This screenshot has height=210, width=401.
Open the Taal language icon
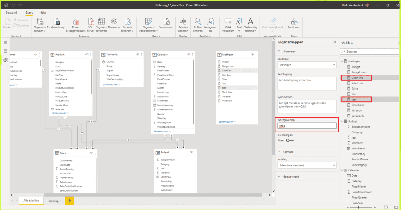(239, 25)
